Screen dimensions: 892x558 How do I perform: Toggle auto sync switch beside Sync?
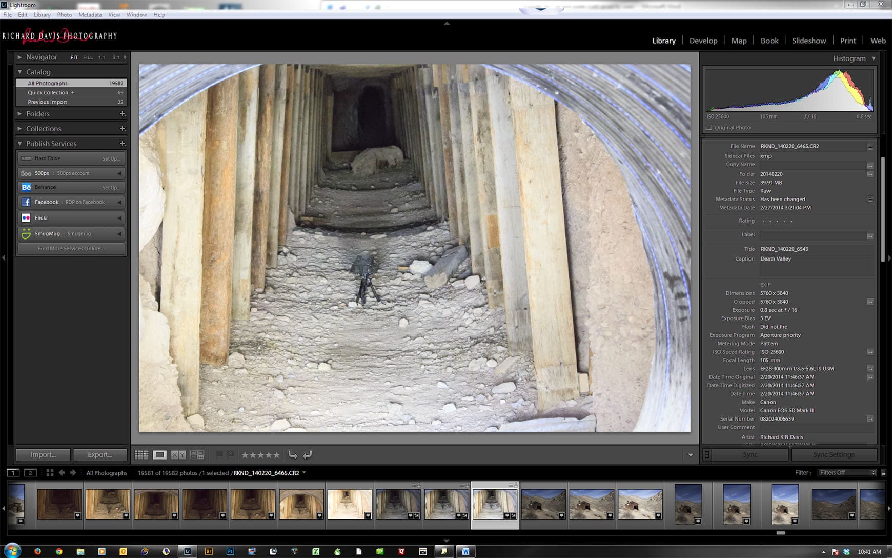point(707,454)
